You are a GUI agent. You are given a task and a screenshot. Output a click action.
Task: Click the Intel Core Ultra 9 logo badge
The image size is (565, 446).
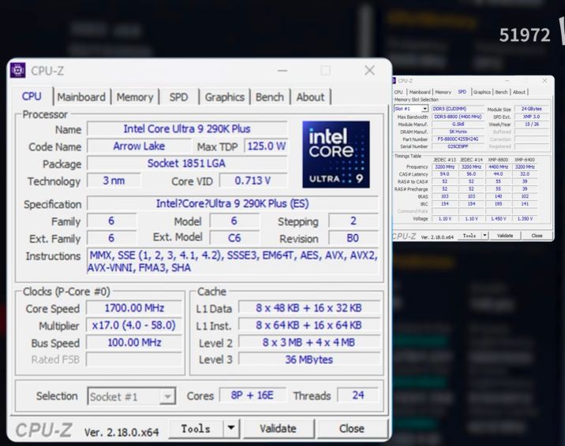pyautogui.click(x=336, y=154)
